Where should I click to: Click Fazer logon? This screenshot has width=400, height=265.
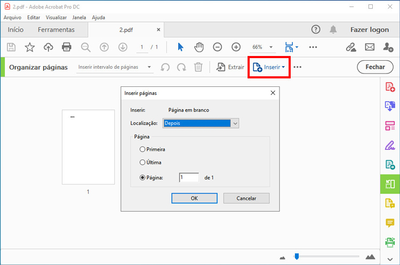(x=370, y=29)
